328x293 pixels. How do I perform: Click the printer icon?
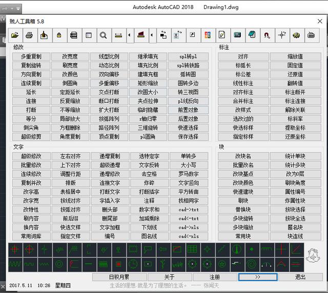coord(30,35)
